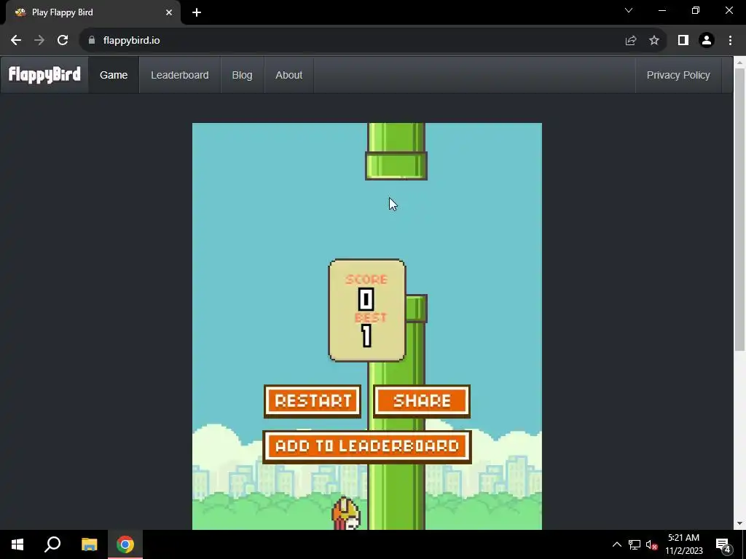Open the Leaderboard nav tab

(180, 75)
